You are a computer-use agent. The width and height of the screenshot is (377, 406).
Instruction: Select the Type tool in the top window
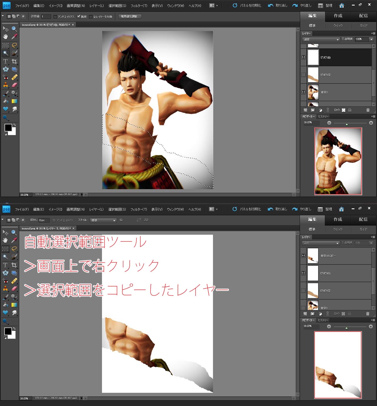6,61
